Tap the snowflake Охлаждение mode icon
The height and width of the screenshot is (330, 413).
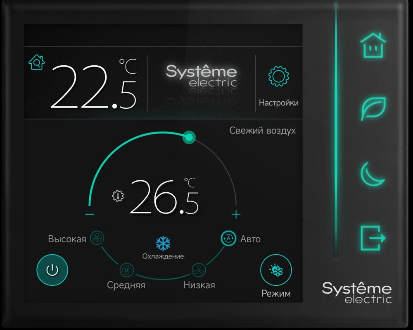pos(163,243)
